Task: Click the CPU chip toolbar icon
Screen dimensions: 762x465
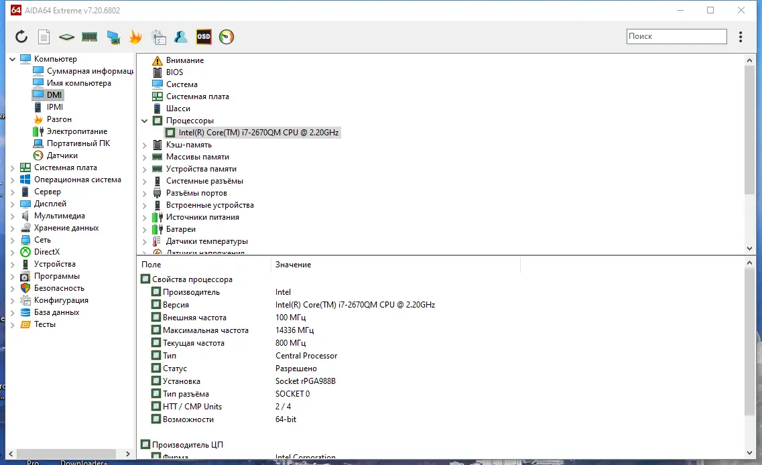Action: pos(66,37)
